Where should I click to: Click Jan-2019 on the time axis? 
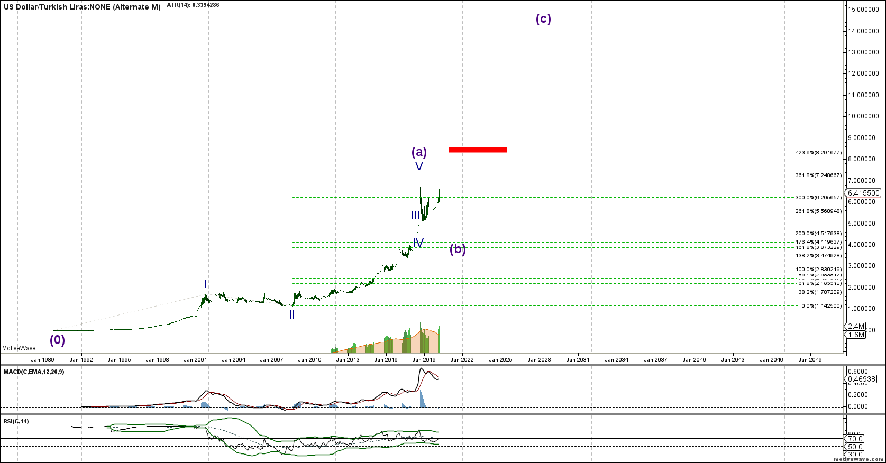[x=424, y=359]
